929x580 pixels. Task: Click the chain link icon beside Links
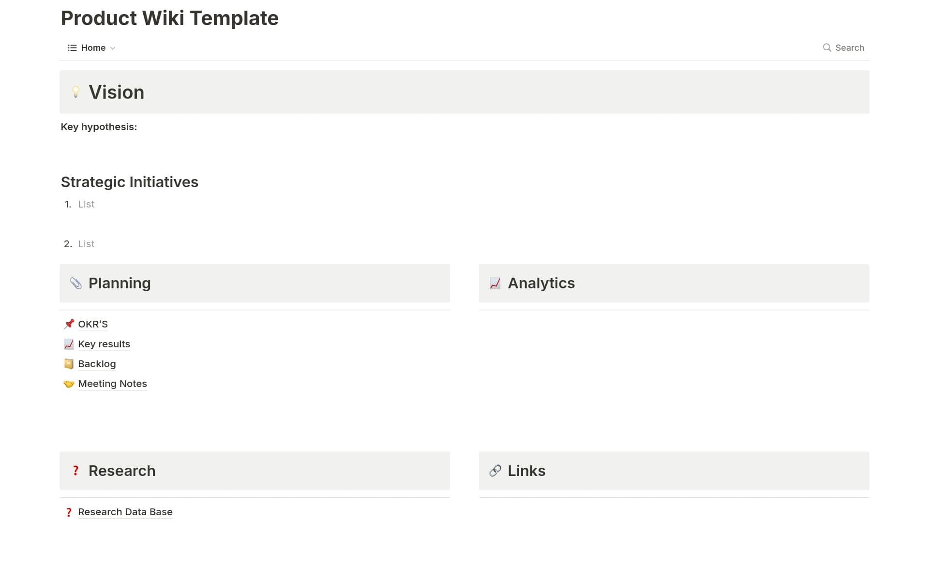coord(495,471)
